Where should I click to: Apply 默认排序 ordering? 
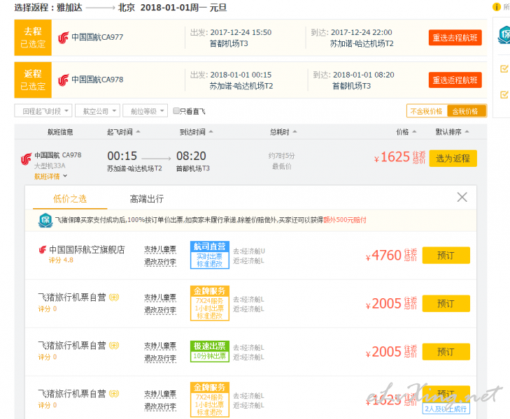point(452,132)
